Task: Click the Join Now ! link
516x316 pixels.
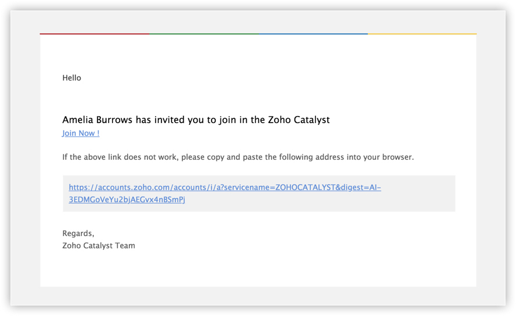Action: point(80,134)
